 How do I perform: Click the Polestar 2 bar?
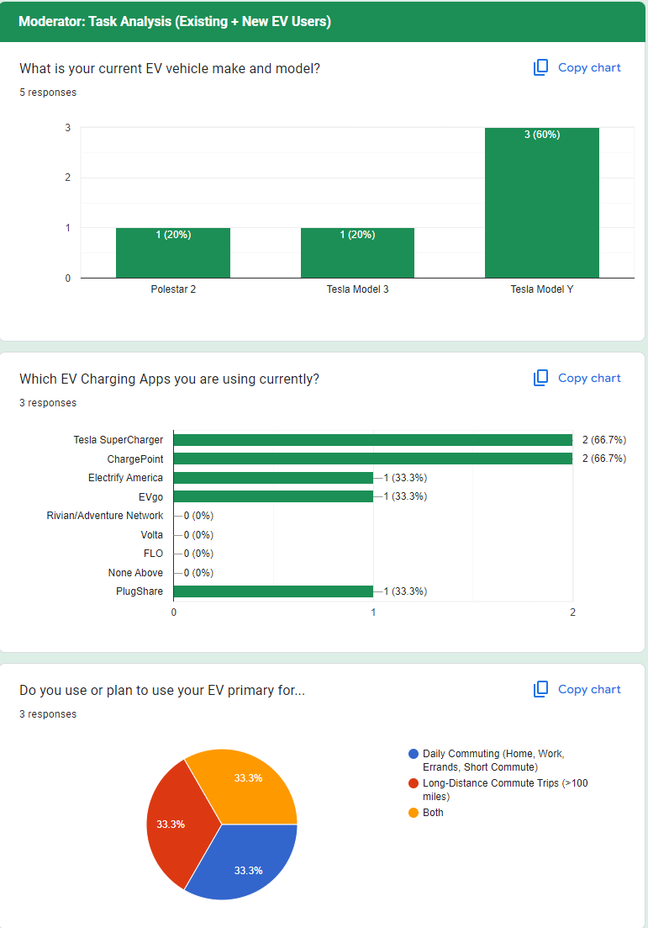[x=173, y=252]
